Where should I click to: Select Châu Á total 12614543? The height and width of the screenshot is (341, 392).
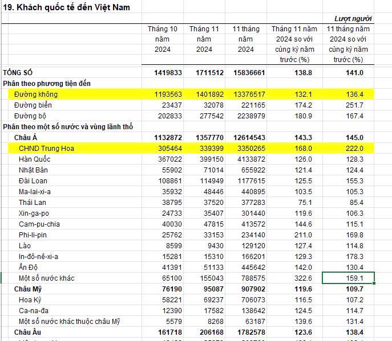coord(249,137)
